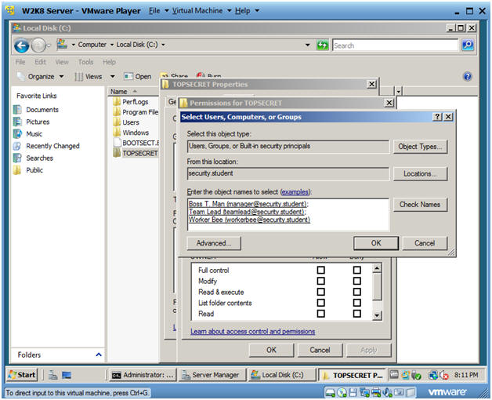Click the Back arrow in Explorer
This screenshot has width=492, height=400.
pos(21,45)
